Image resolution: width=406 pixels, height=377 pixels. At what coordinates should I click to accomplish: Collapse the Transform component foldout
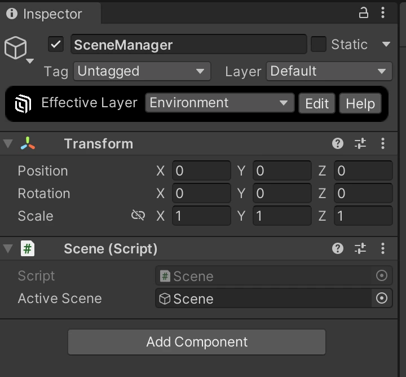8,144
